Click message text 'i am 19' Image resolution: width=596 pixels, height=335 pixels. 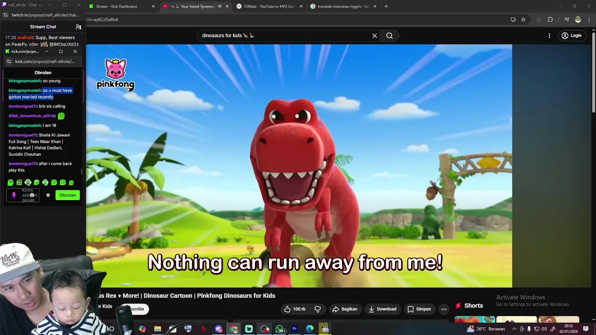(x=49, y=126)
